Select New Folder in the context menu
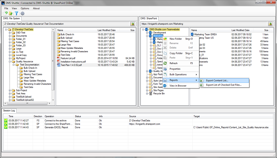 tap(181, 39)
